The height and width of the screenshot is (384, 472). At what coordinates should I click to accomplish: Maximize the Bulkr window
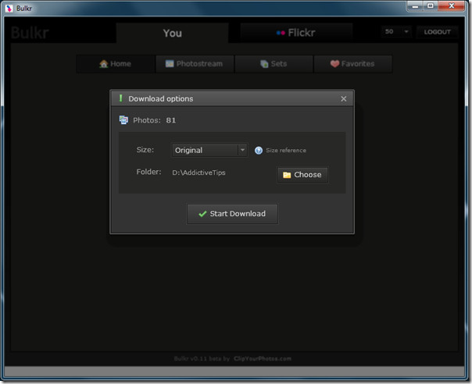(431, 6)
